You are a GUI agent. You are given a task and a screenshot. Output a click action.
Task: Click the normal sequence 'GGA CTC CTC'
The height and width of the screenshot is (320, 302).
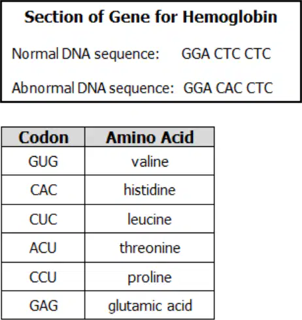tap(226, 54)
